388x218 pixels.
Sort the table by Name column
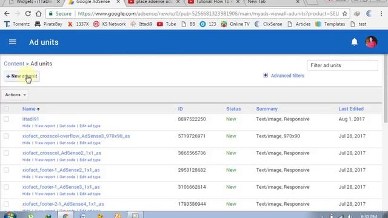pos(29,109)
